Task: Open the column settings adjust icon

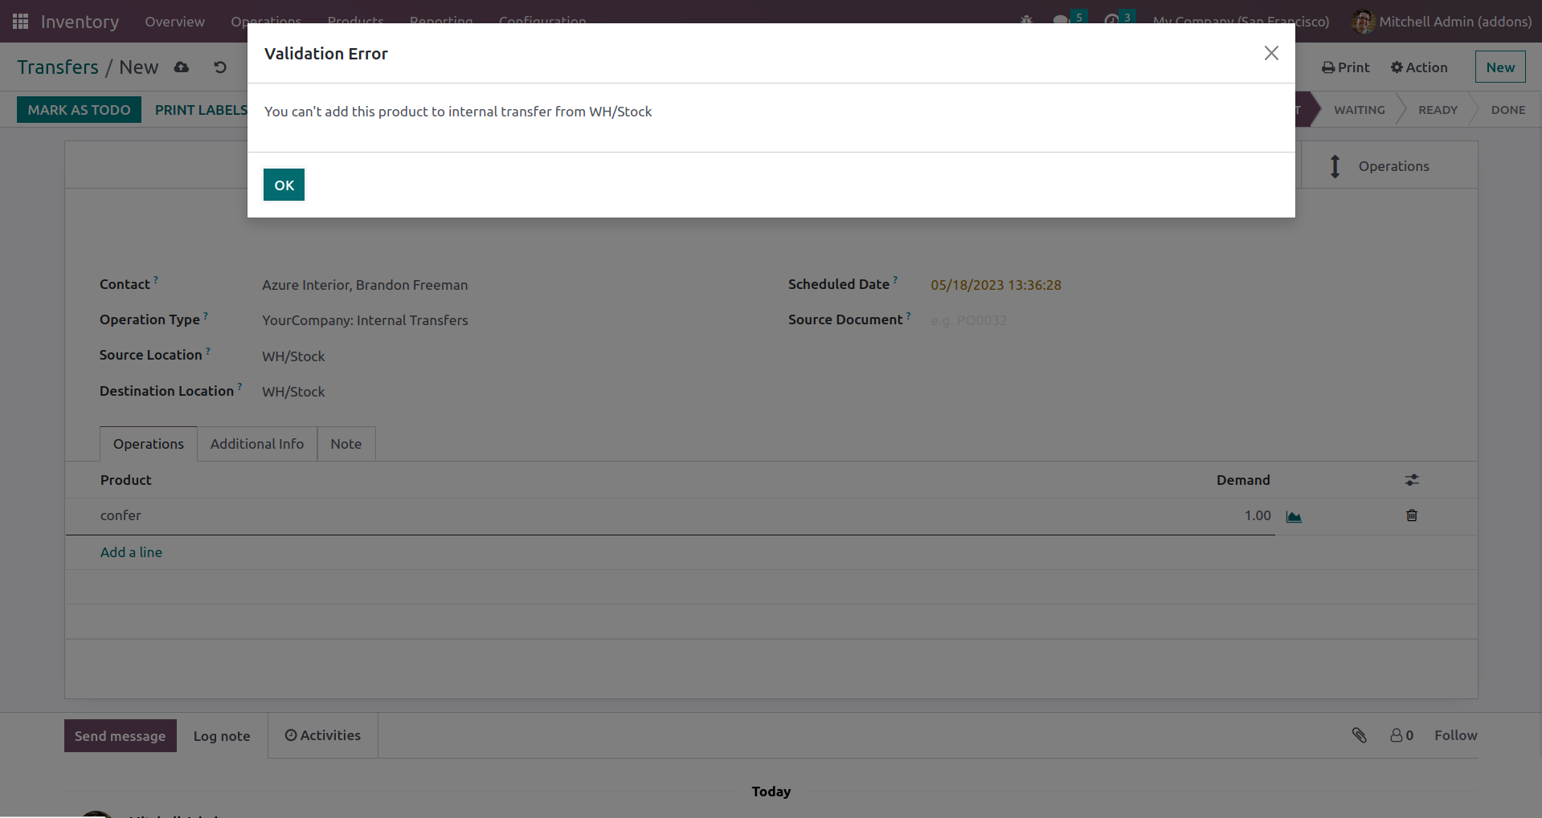Action: point(1412,480)
